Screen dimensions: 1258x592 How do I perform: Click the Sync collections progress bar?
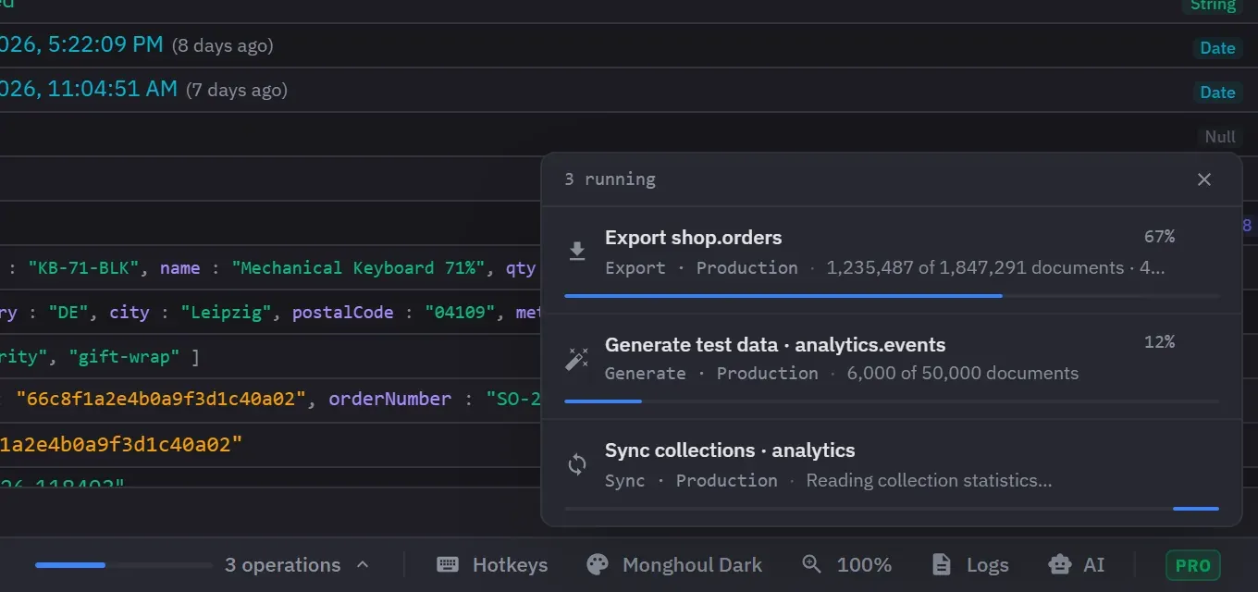point(892,508)
